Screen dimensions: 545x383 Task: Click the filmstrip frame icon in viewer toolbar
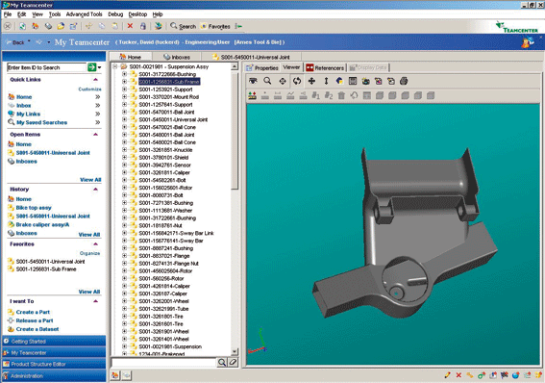353,81
